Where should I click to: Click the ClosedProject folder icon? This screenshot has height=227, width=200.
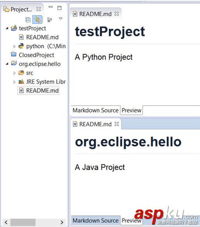point(14,54)
